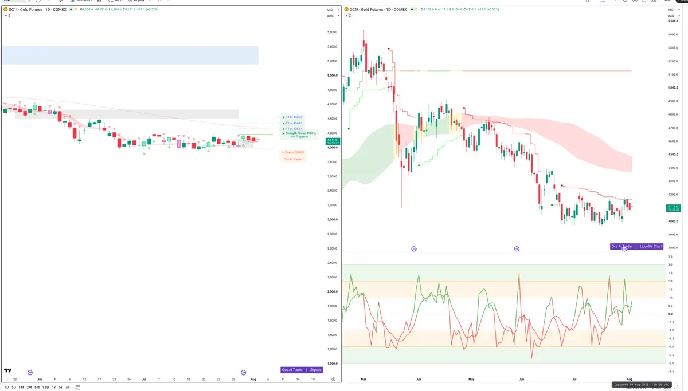688x391 pixels.
Task: Click the purple event marker near Apr on right chart
Action: pyautogui.click(x=414, y=248)
